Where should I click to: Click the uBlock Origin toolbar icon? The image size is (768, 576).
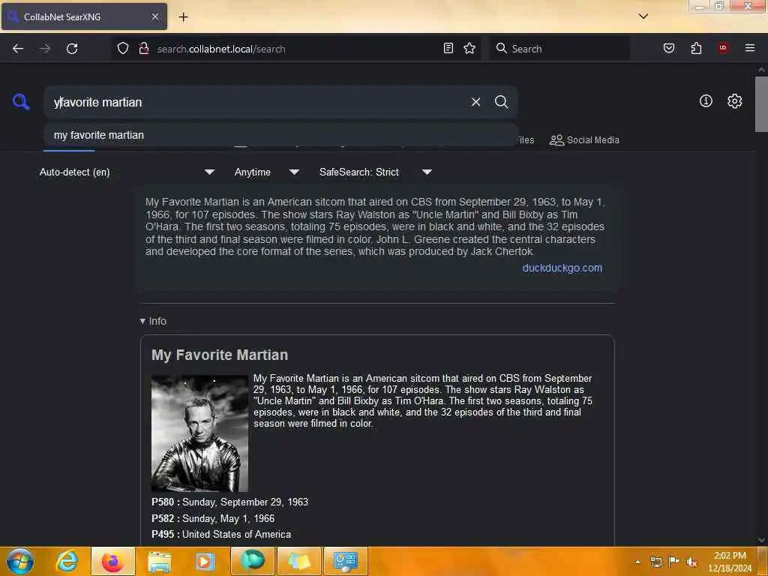(x=723, y=48)
